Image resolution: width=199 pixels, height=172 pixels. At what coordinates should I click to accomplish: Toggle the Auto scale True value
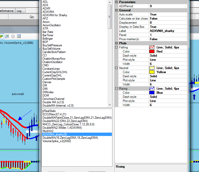click(168, 14)
